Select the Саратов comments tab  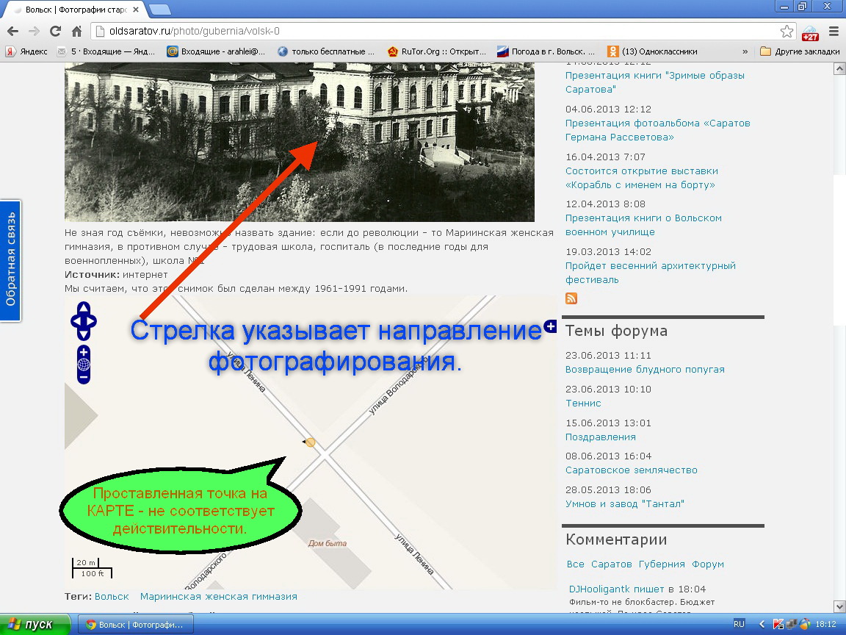pyautogui.click(x=611, y=564)
